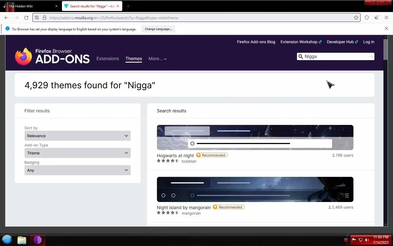Click Log in
Image resolution: width=393 pixels, height=246 pixels.
(x=369, y=42)
